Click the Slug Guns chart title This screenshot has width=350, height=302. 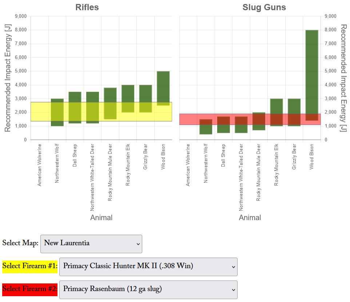(x=264, y=7)
